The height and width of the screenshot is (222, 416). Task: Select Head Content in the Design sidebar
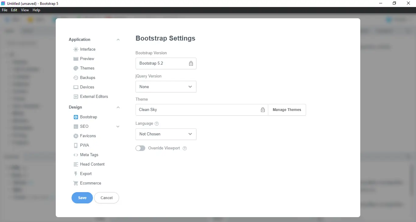(x=92, y=164)
